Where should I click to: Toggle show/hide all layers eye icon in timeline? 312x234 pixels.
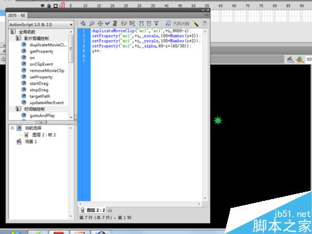(42, 6)
